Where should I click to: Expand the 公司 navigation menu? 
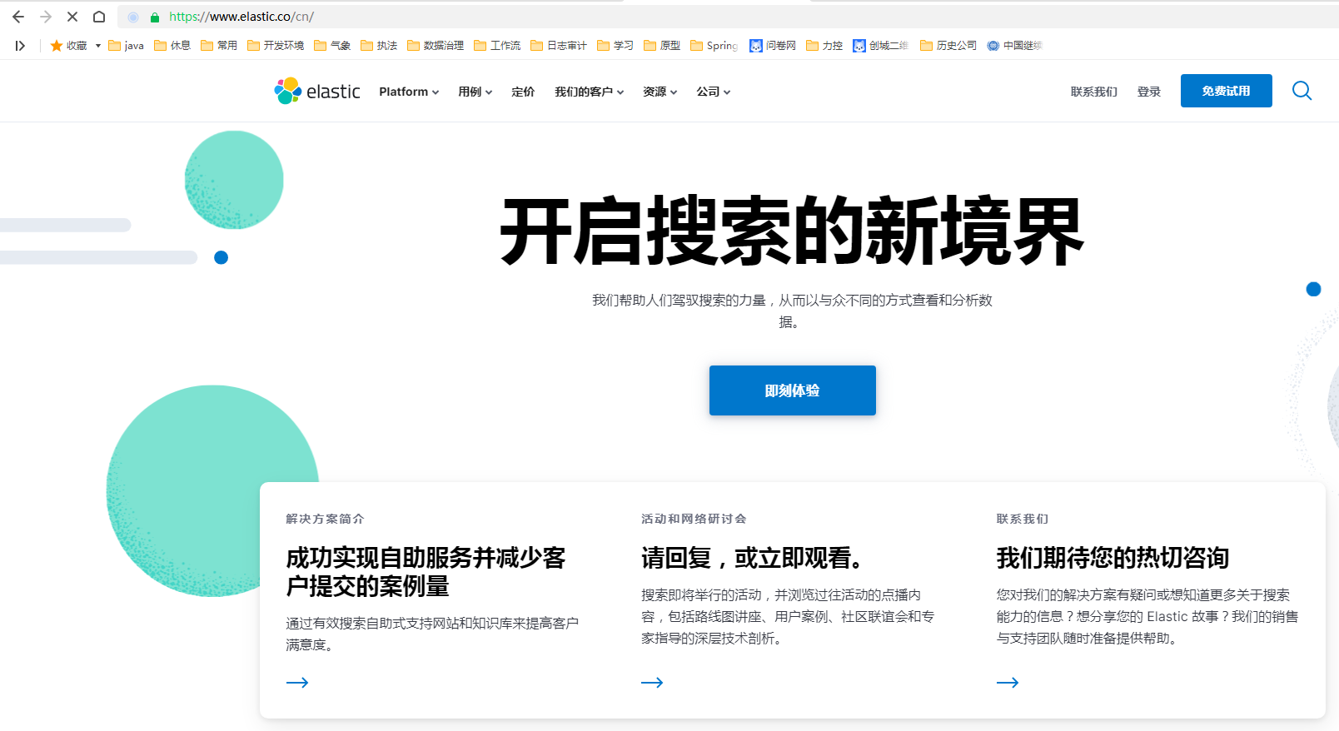click(x=714, y=92)
